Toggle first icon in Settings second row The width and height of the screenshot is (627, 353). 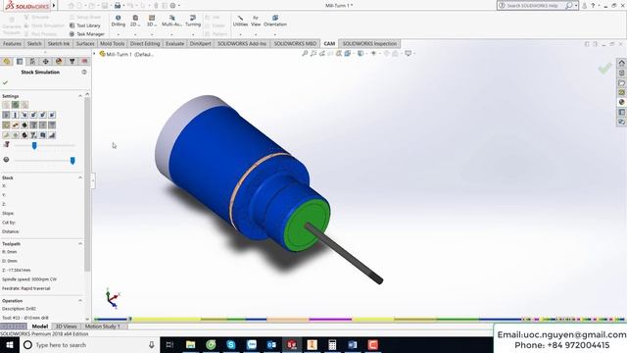(6, 115)
